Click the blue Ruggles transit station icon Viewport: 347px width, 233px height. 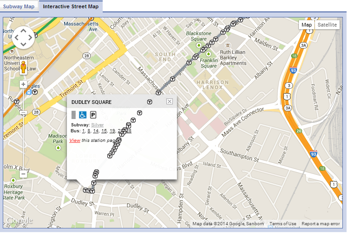(29, 92)
